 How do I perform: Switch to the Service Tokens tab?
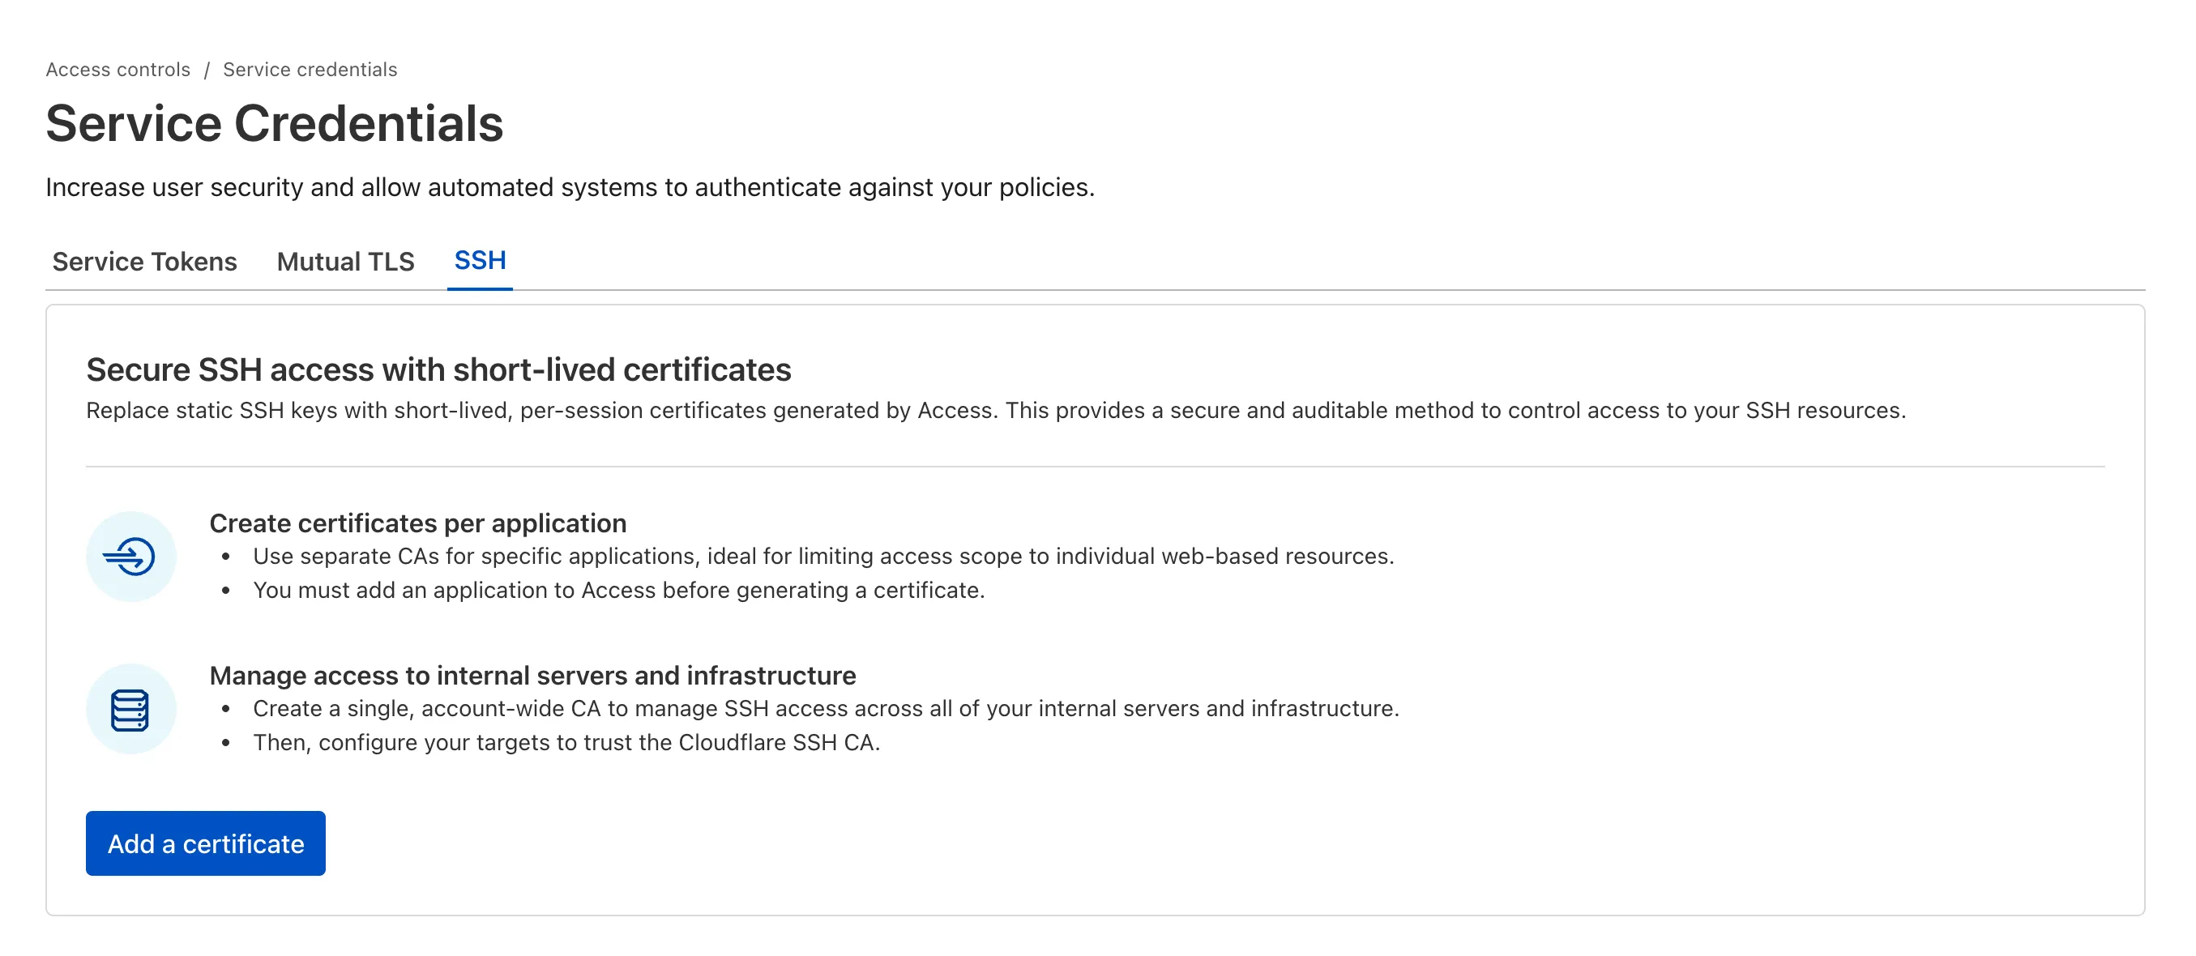(144, 262)
